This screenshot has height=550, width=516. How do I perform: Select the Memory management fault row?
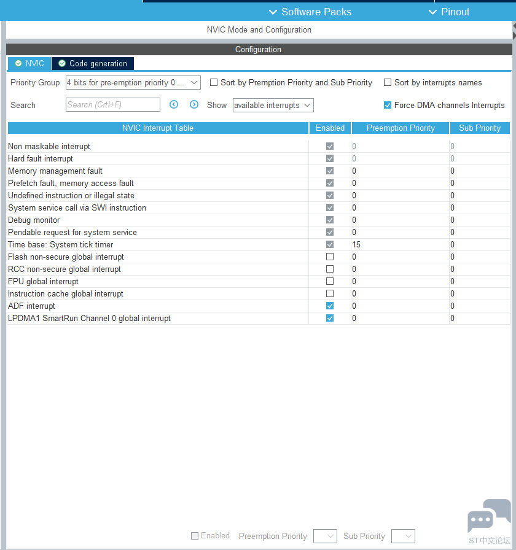pos(259,171)
